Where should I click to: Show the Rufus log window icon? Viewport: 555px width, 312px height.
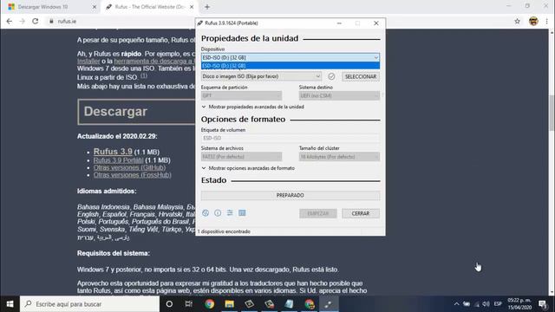242,213
